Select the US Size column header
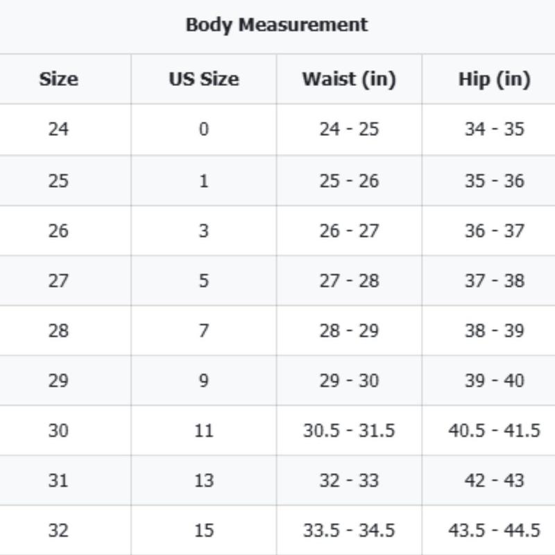555x555 pixels. coord(203,79)
